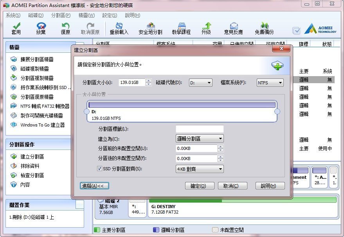This screenshot has width=344, height=237.
Task: Click the 取消復原 (Redo) toolbar icon
Action: click(x=90, y=29)
